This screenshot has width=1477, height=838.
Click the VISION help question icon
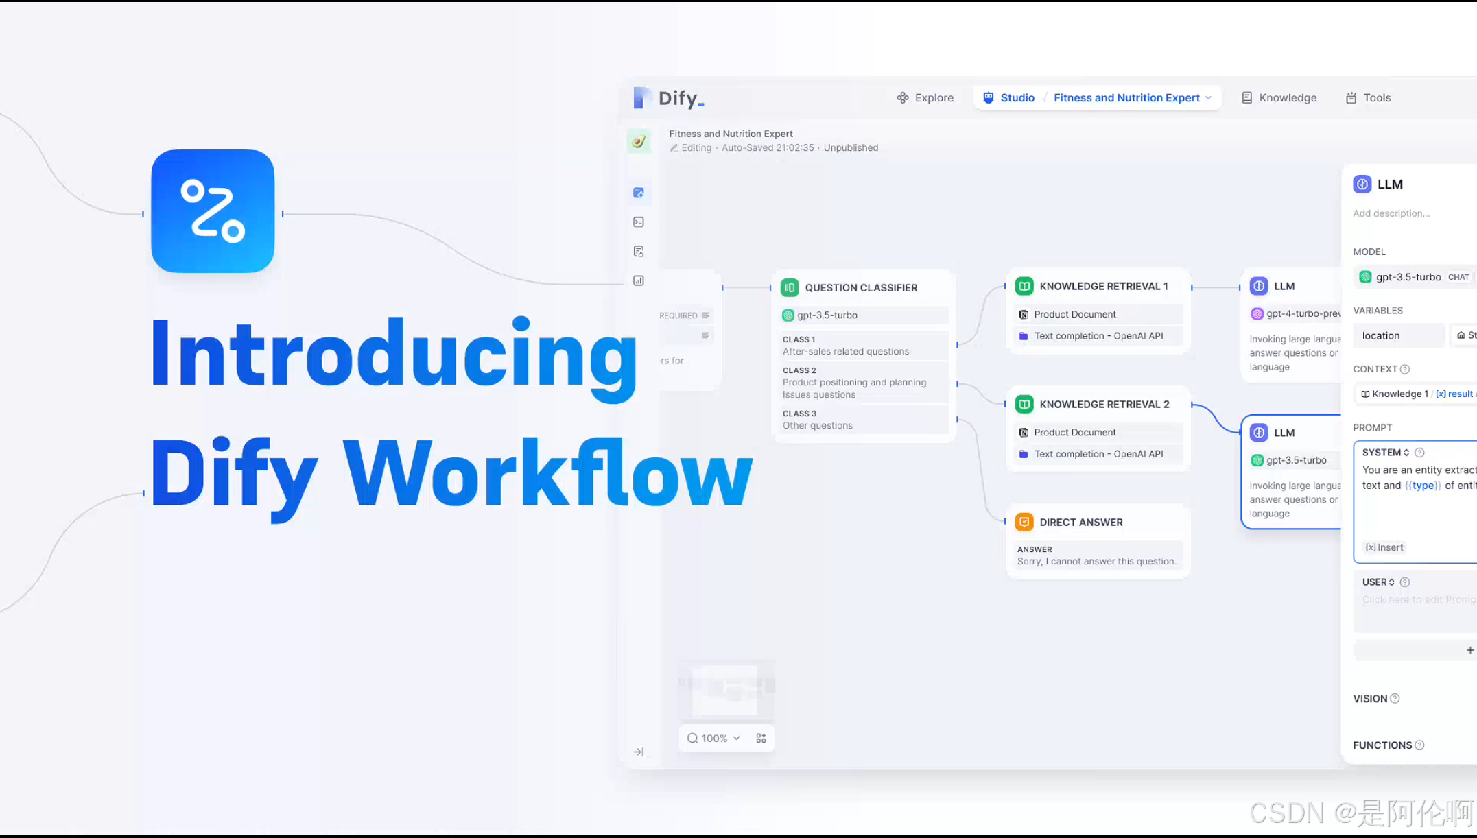pyautogui.click(x=1395, y=698)
